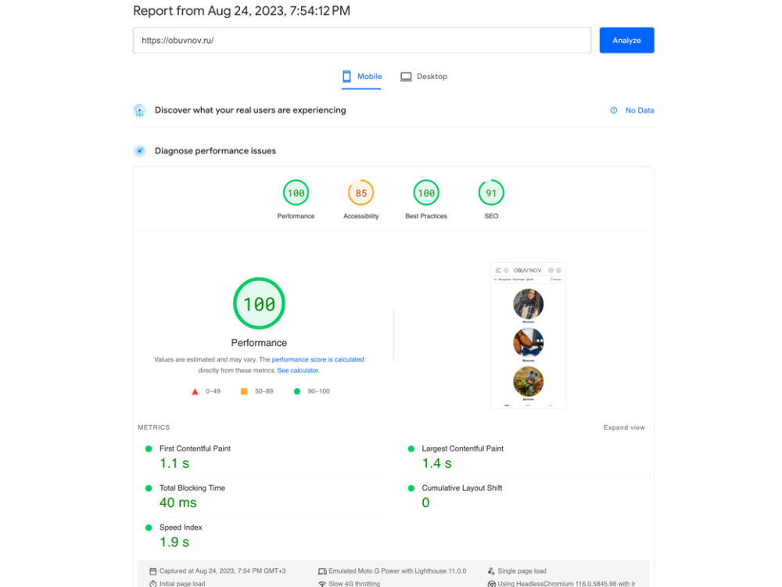Click Emulated Moto G Power with Lighthouse text

coord(397,571)
